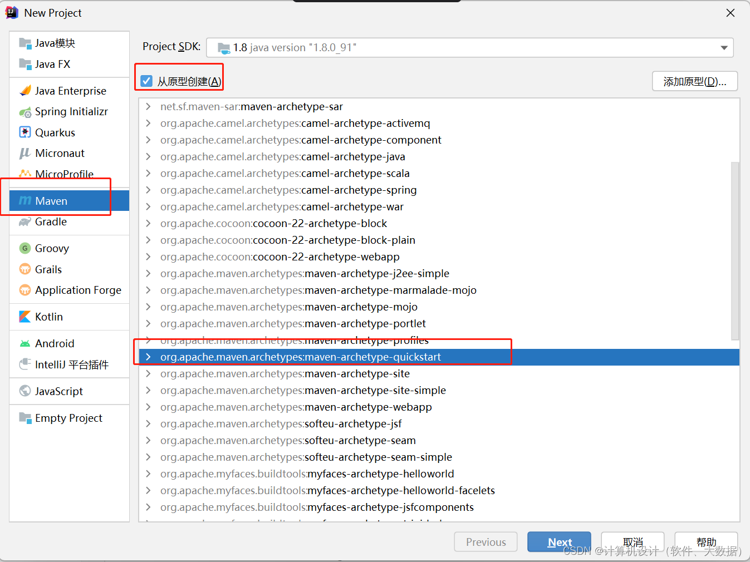The width and height of the screenshot is (750, 562).
Task: Click the Gradle elephant icon
Action: click(x=25, y=221)
